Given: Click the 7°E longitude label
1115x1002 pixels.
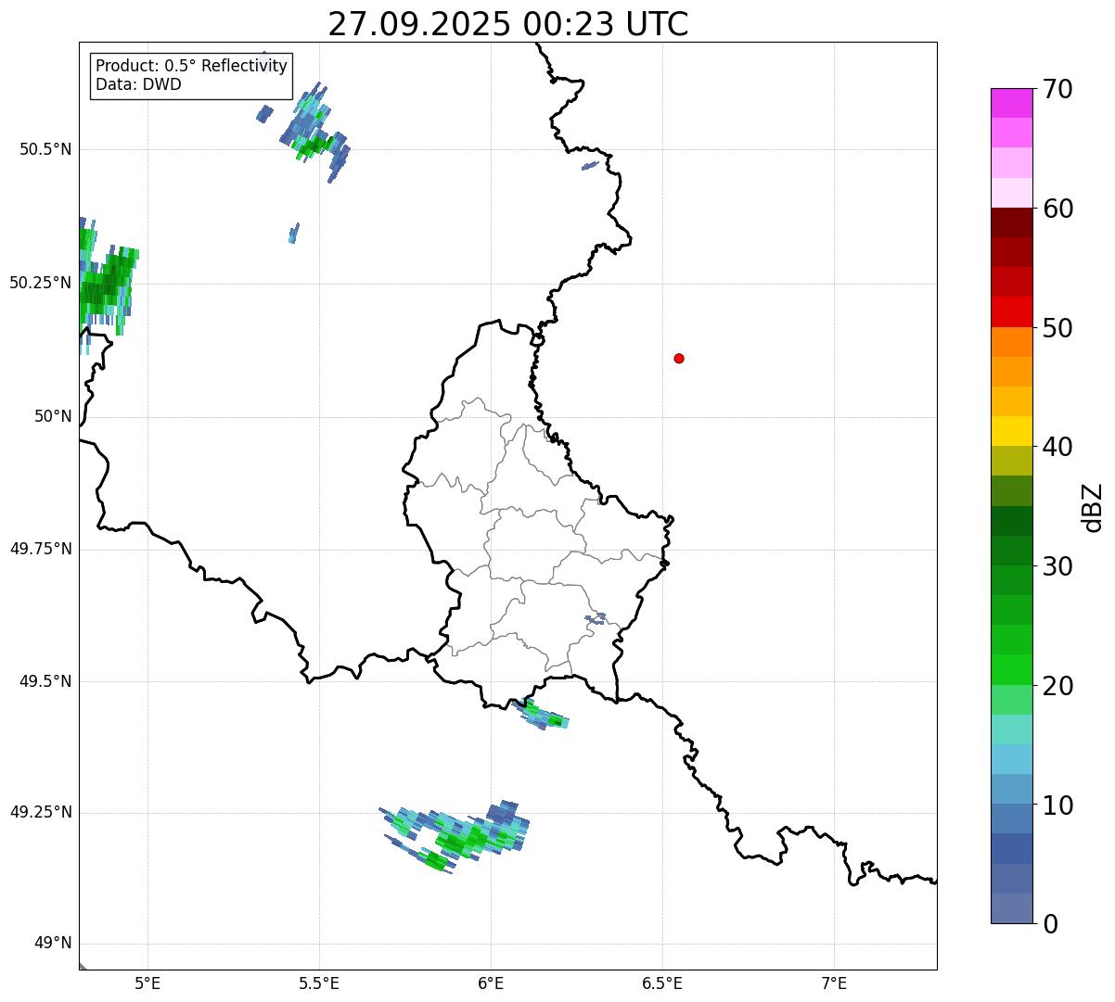Looking at the screenshot, I should pyautogui.click(x=835, y=983).
